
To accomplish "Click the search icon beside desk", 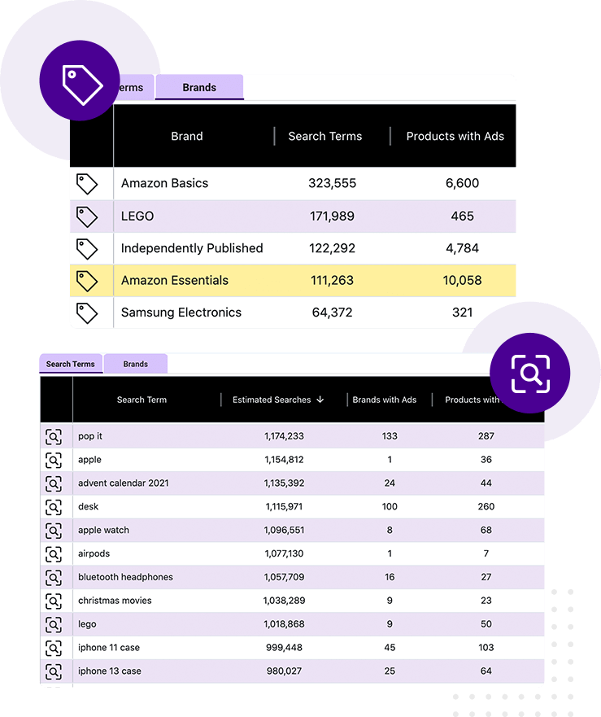I will click(54, 507).
